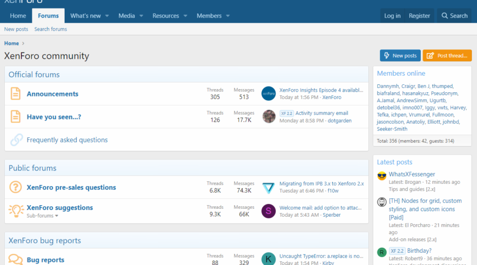Viewport: 477px width, 265px height.
Task: Open the Media tab
Action: pyautogui.click(x=127, y=15)
